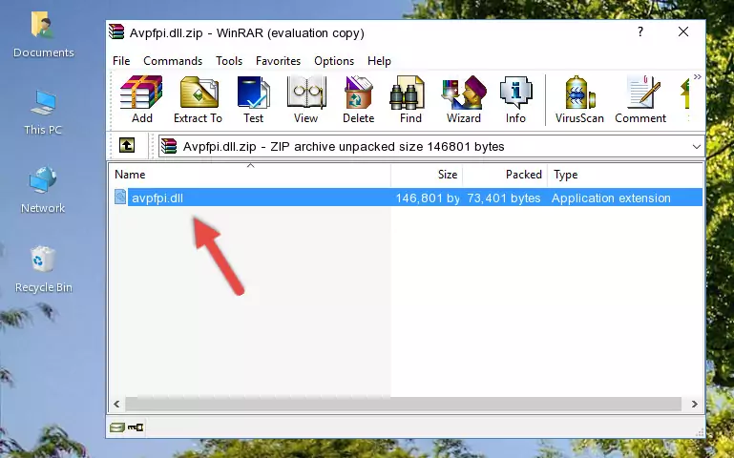Sort list by Packed column
Image resolution: width=734 pixels, height=458 pixels.
tap(505, 175)
